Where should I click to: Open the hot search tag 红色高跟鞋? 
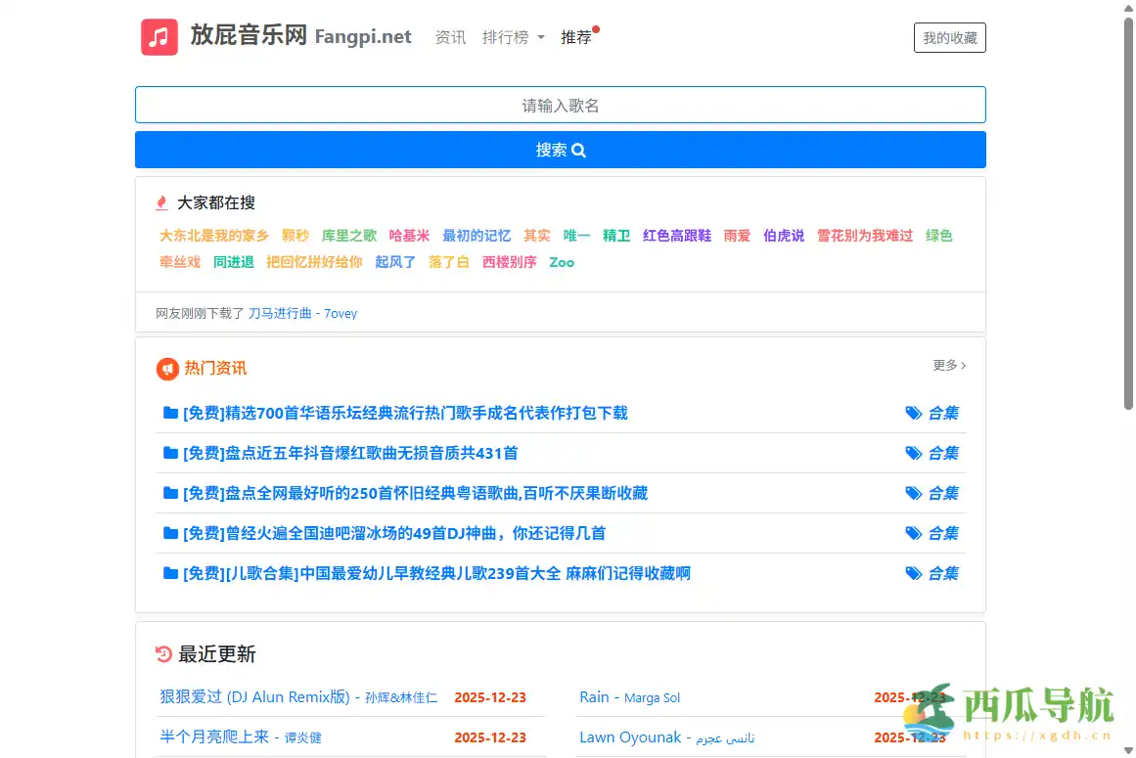[676, 235]
